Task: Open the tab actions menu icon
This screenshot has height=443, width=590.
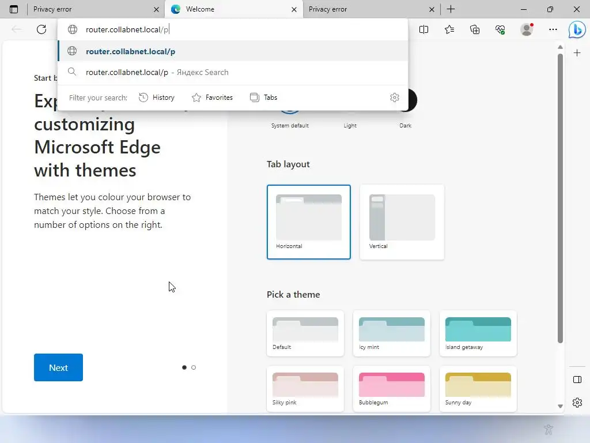Action: 14,9
